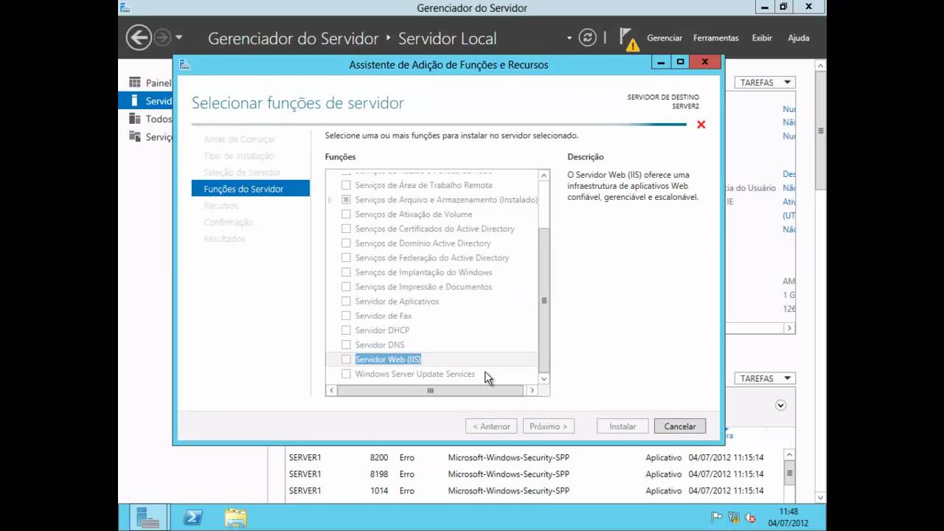The height and width of the screenshot is (531, 944).
Task: Click the Próximo button
Action: click(549, 426)
